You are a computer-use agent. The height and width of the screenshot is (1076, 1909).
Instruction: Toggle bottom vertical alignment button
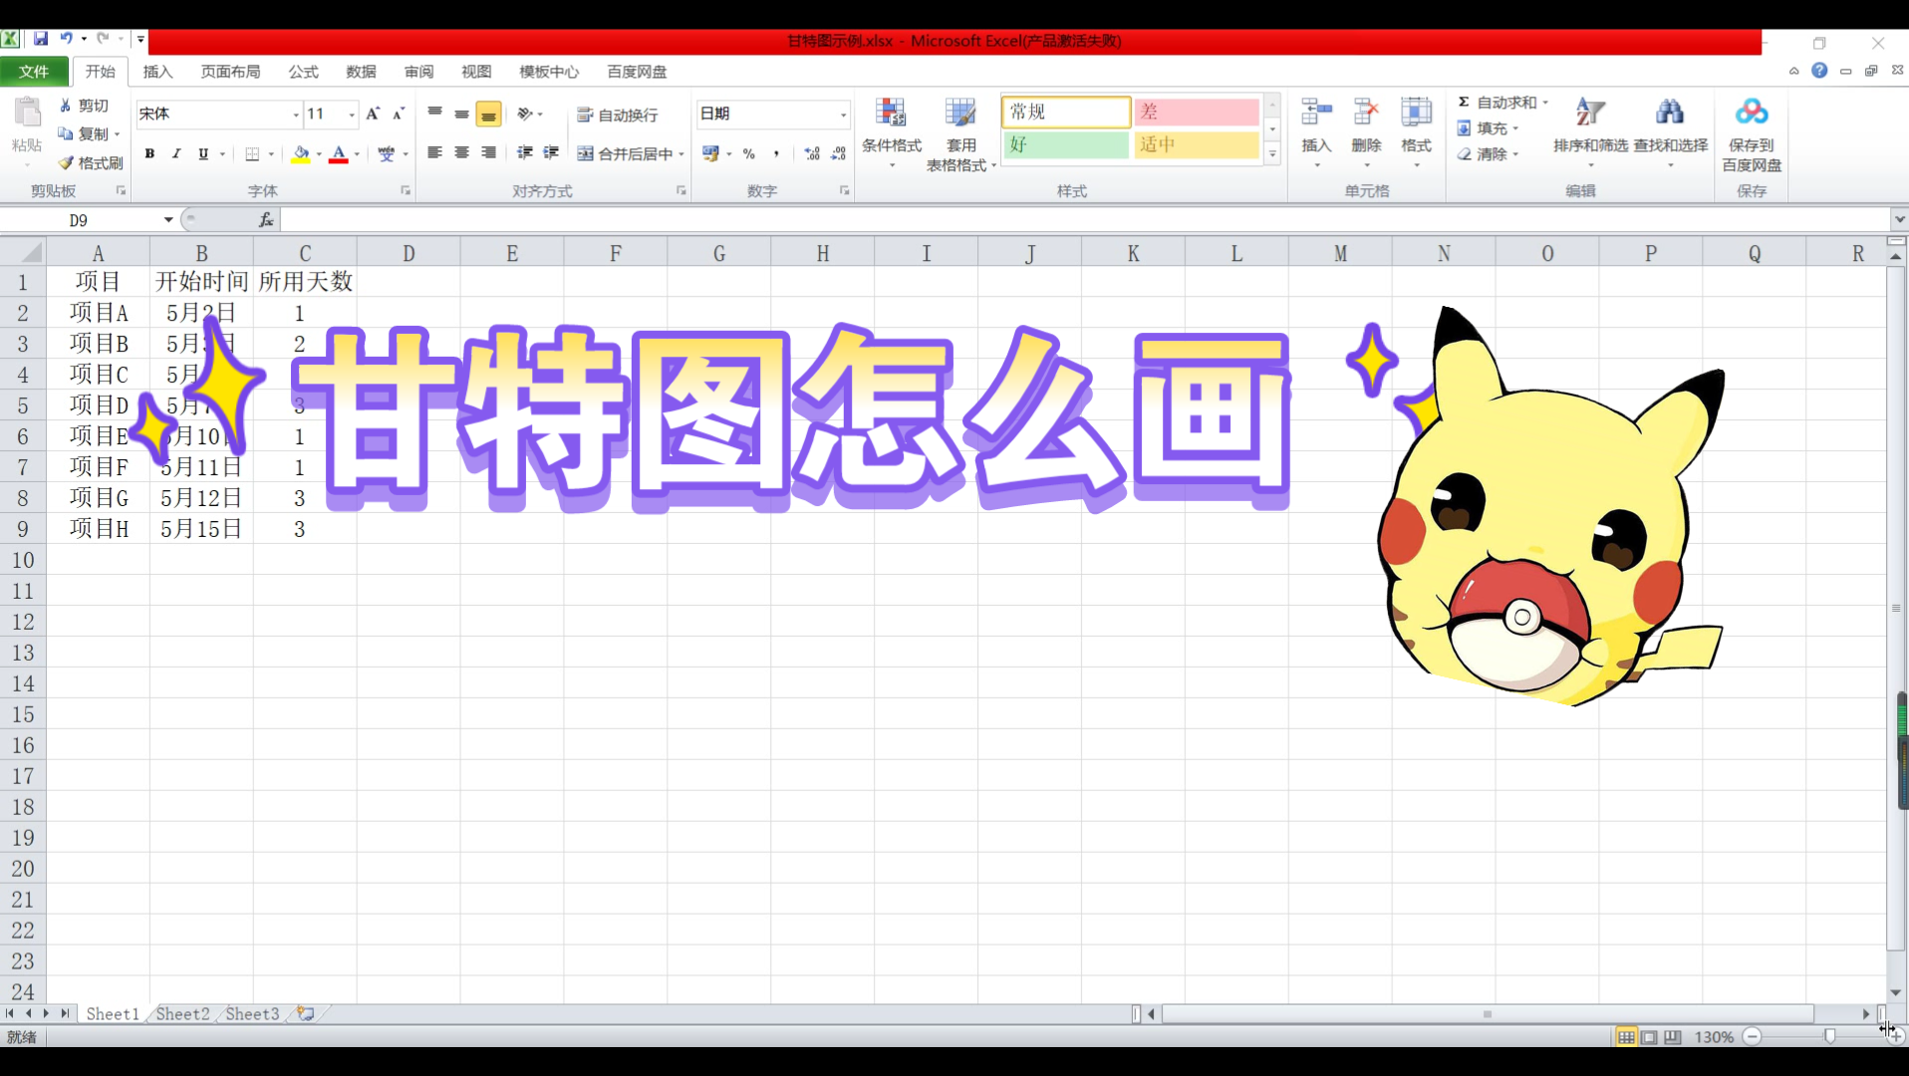(488, 114)
